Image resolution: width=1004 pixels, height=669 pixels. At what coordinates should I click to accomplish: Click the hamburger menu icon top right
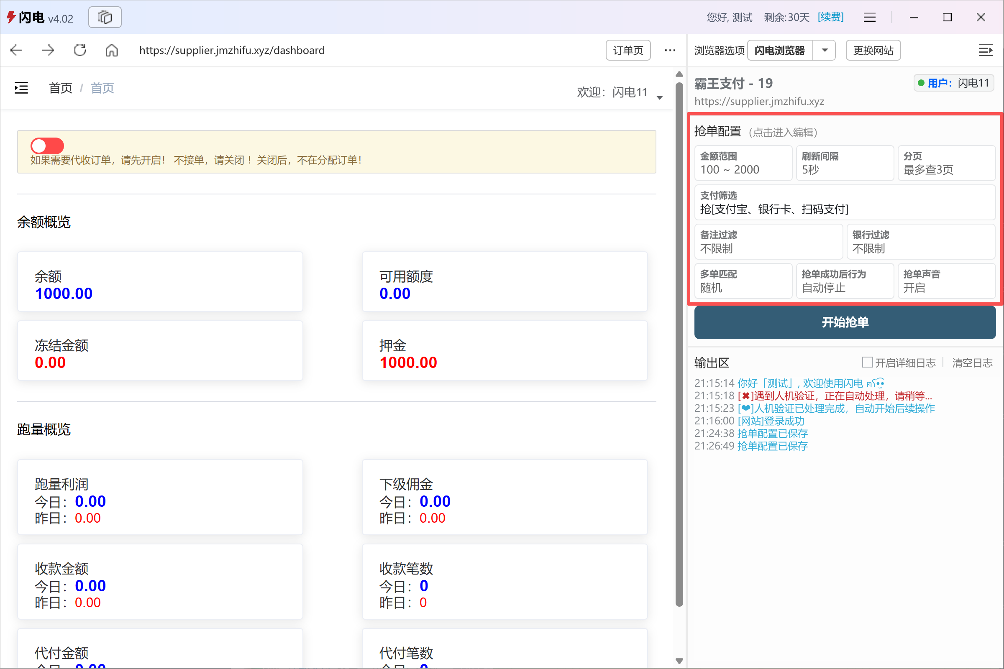[x=870, y=17]
